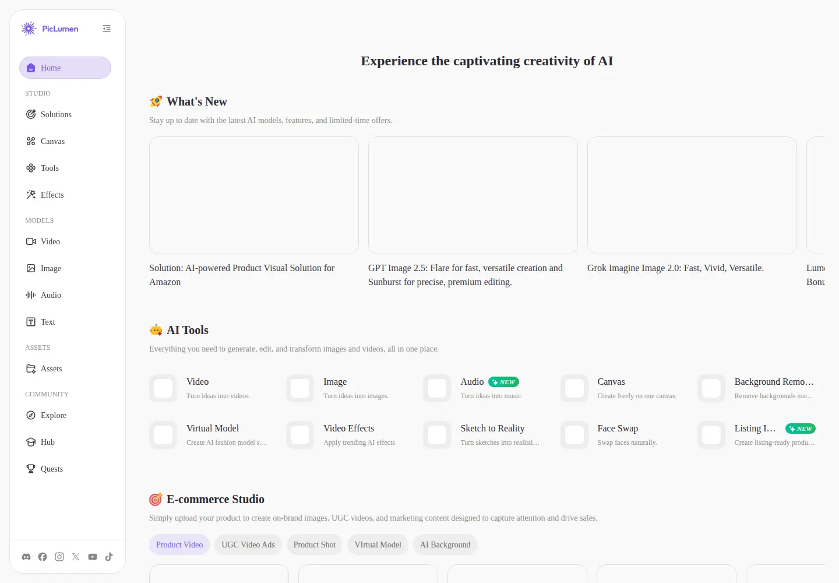Image resolution: width=839 pixels, height=583 pixels.
Task: Switch to AI Background tab
Action: pos(445,545)
